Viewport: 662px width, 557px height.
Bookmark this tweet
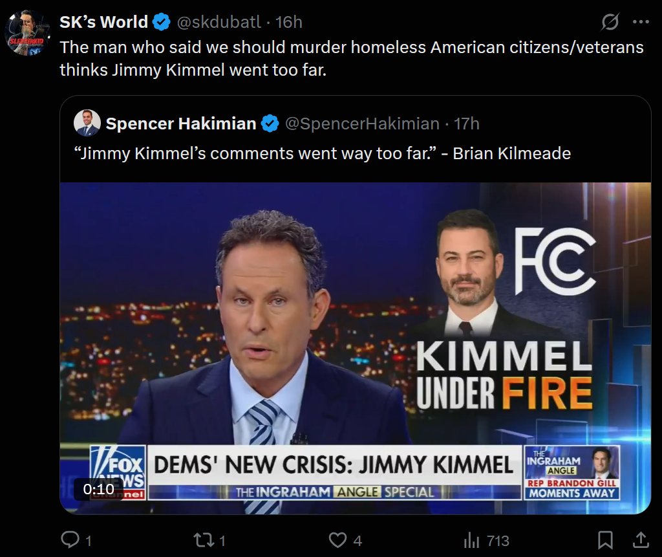(x=605, y=540)
